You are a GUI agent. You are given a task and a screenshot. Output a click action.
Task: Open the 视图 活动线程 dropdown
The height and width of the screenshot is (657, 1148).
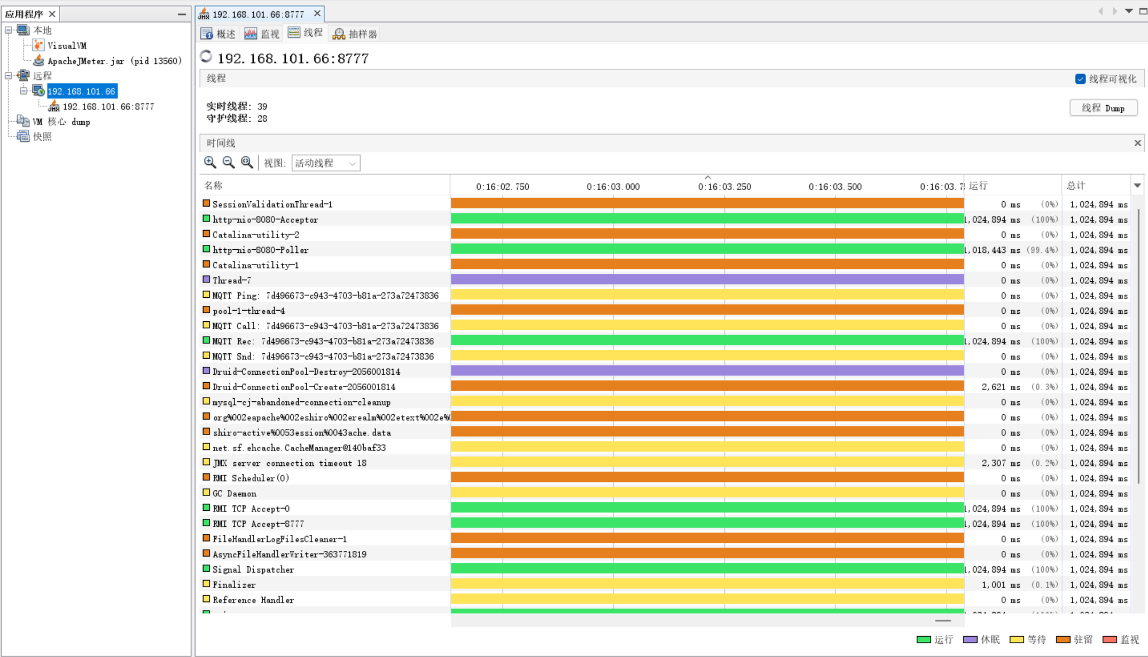(x=325, y=163)
